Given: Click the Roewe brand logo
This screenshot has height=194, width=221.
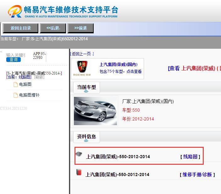Looking at the screenshot, I should point(82,68).
